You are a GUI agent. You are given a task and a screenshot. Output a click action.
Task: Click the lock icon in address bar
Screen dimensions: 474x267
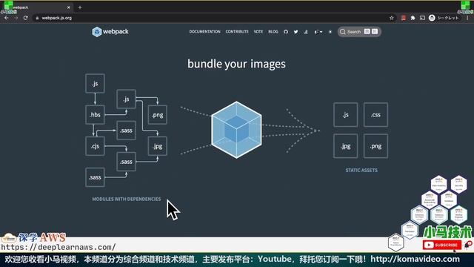click(x=37, y=18)
